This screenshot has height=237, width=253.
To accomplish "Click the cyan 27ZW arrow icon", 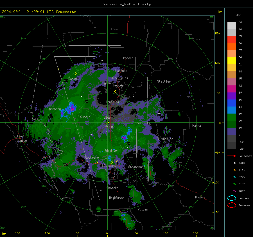I will [x=232, y=177].
